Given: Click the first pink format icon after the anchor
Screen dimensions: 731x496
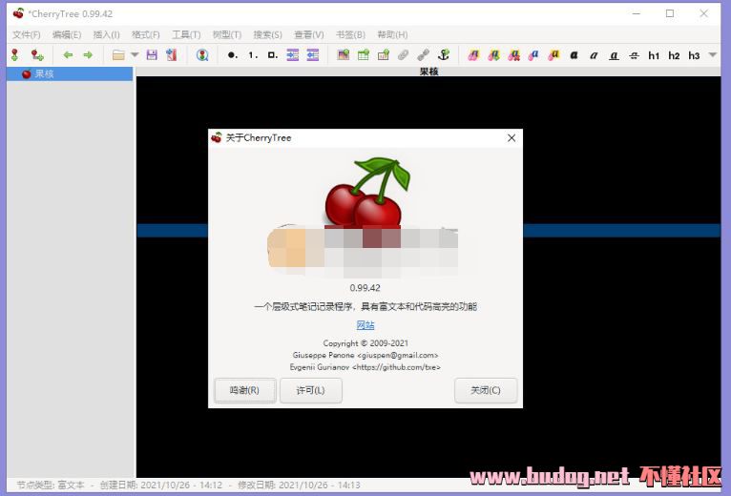Looking at the screenshot, I should (473, 55).
